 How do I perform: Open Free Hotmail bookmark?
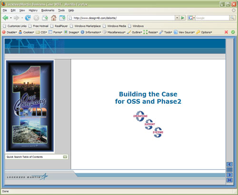(39, 26)
